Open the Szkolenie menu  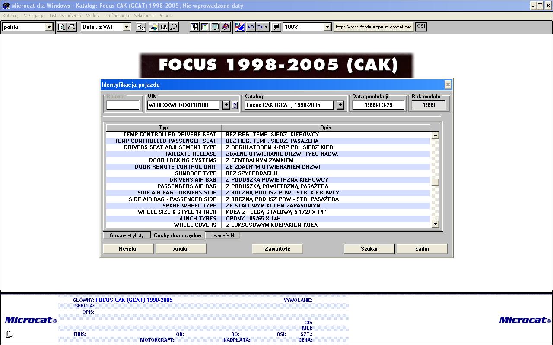pos(143,16)
